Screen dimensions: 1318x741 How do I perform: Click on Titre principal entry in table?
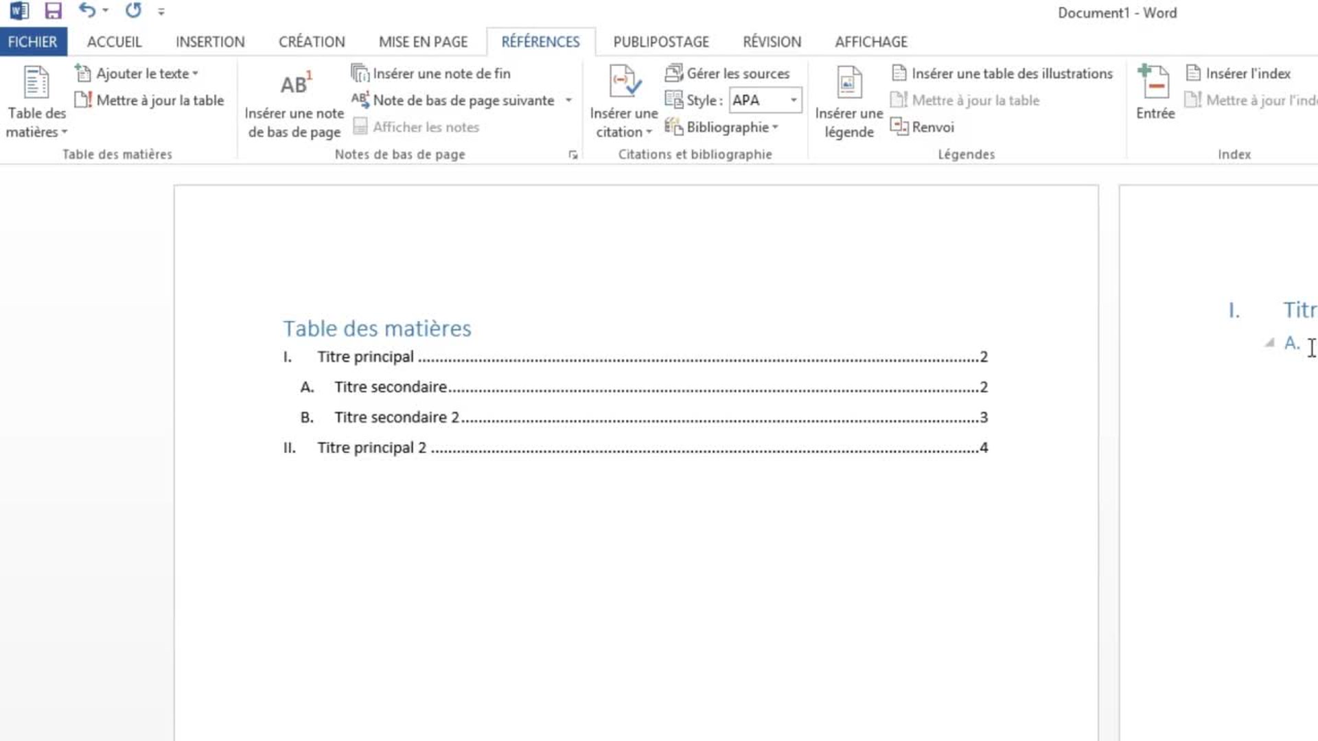tap(365, 357)
